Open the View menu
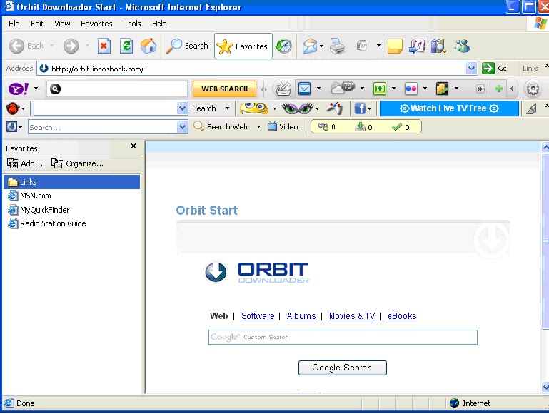The height and width of the screenshot is (414, 549). (x=62, y=24)
